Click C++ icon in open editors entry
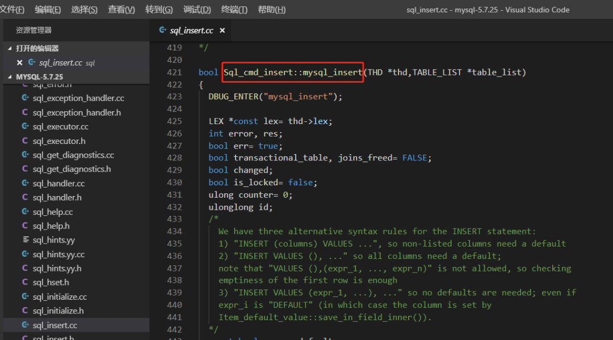The image size is (613, 340). click(32, 62)
